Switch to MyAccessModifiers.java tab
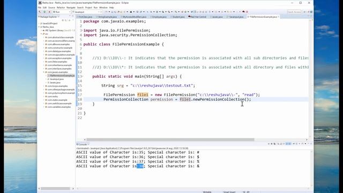Viewport: 343px width, 193px height. (x=135, y=17)
